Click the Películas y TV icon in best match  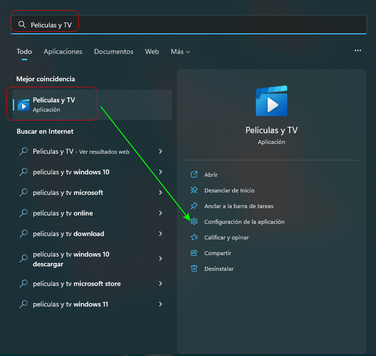[24, 105]
